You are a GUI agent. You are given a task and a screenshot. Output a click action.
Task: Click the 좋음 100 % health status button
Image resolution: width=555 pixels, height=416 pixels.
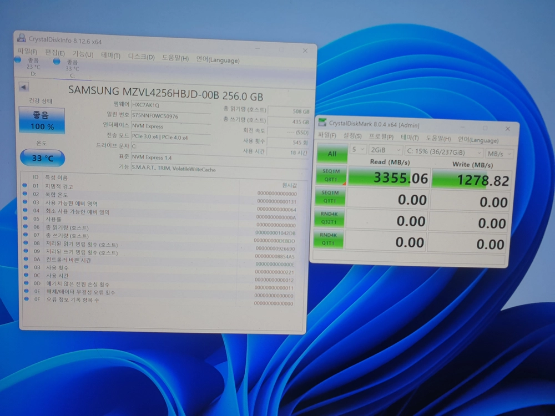coord(42,120)
